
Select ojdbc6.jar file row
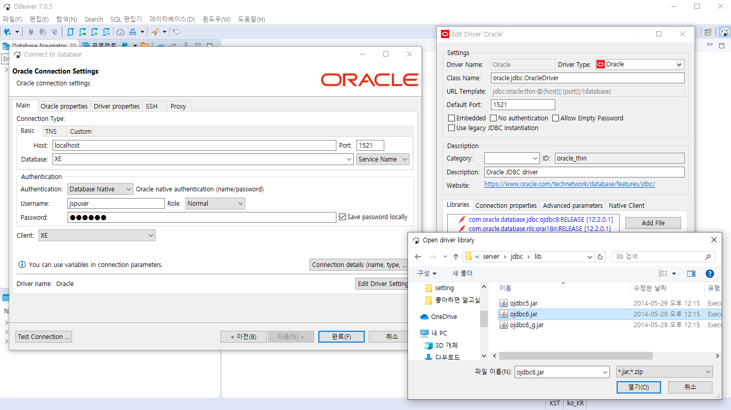(609, 314)
